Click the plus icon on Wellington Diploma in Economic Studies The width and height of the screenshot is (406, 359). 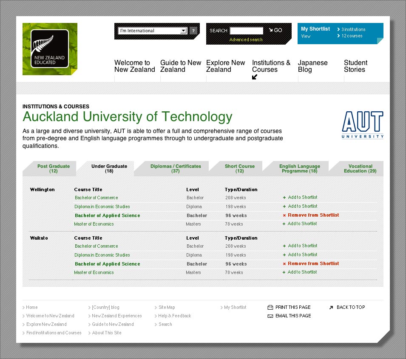pyautogui.click(x=284, y=206)
